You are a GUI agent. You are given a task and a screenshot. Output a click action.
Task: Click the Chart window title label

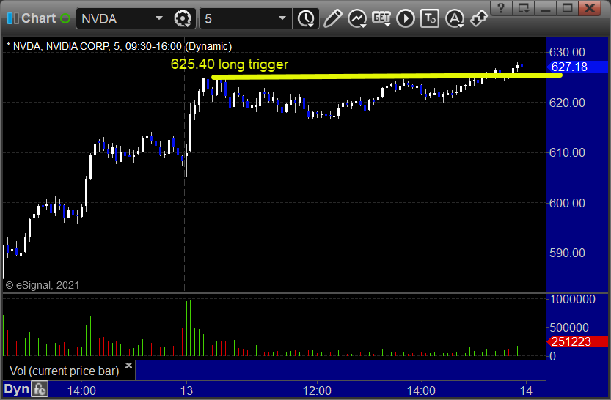(x=39, y=18)
